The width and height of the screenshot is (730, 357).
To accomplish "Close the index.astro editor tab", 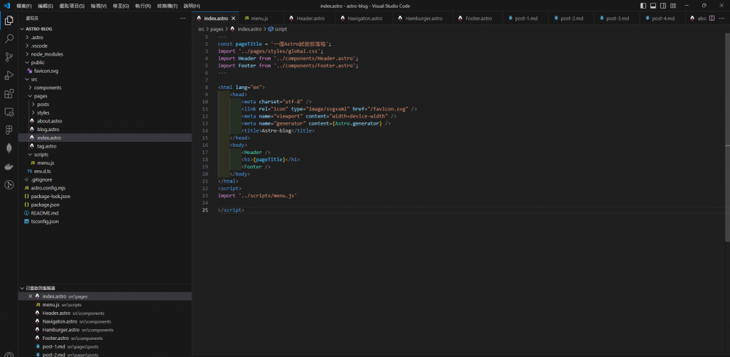I will click(233, 18).
